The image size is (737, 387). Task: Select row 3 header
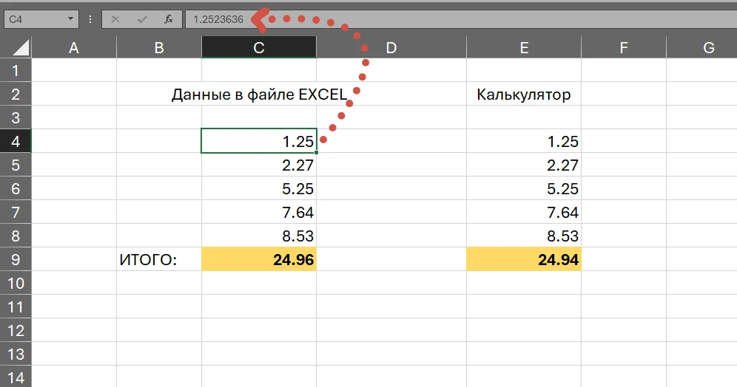click(16, 117)
